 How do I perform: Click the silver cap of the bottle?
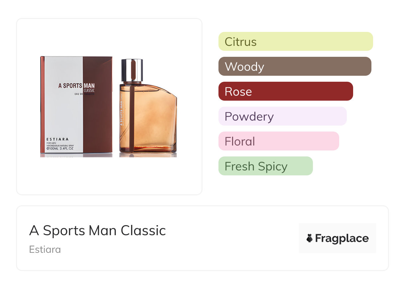point(132,70)
